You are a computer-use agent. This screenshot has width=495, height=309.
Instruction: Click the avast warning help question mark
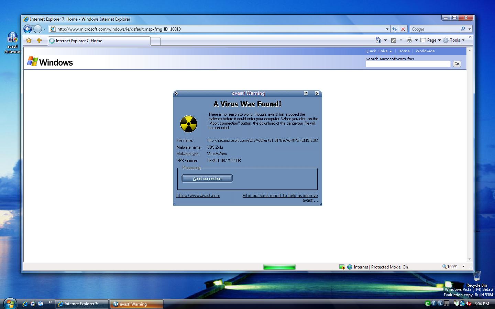(x=306, y=93)
